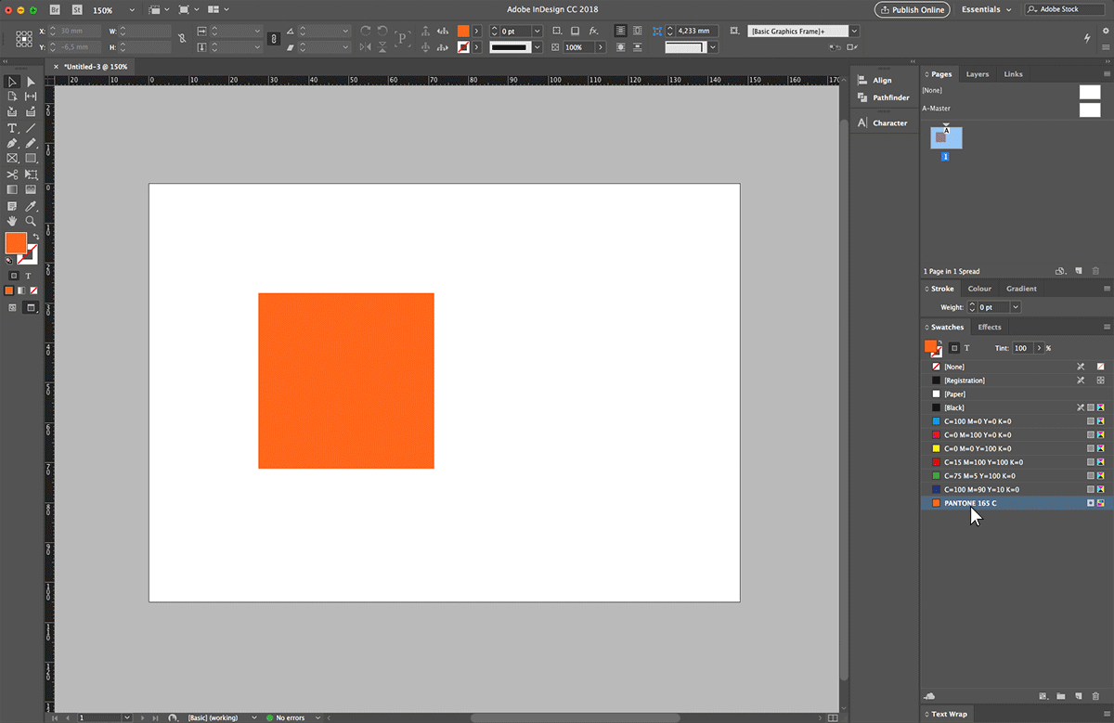
Task: Choose the Zoom tool in toolbox
Action: (x=31, y=222)
